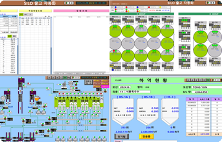Click the HS-1A hopper graphic
The image size is (222, 142).
123,111
